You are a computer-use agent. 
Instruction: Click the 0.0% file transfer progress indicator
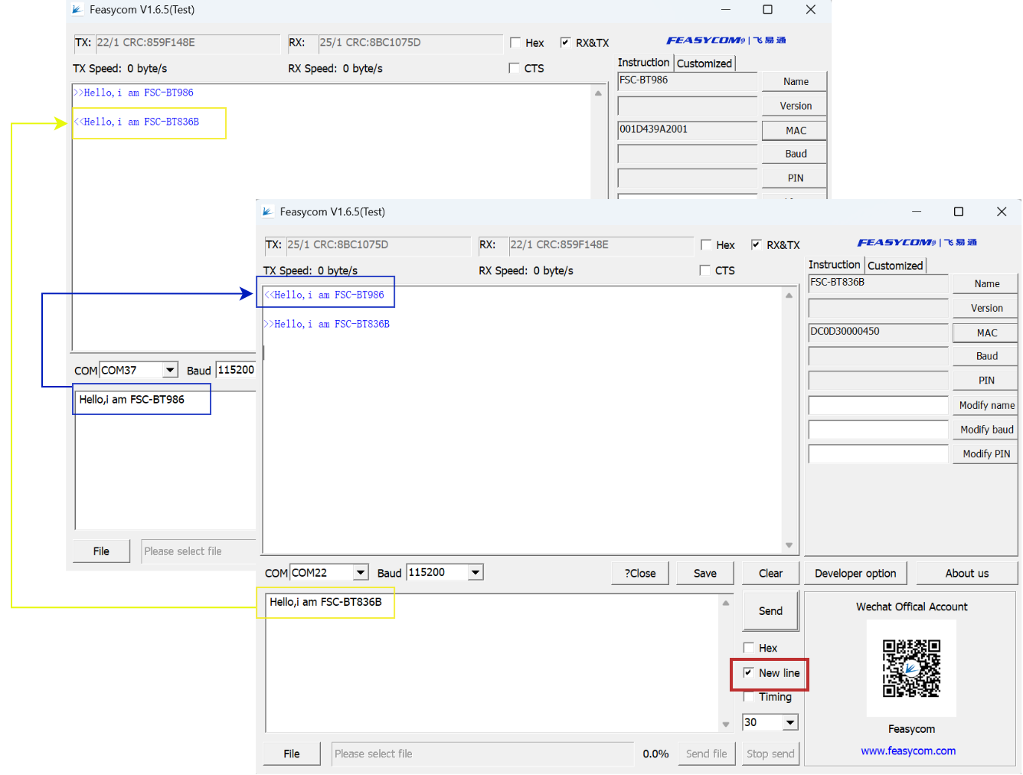coord(655,754)
